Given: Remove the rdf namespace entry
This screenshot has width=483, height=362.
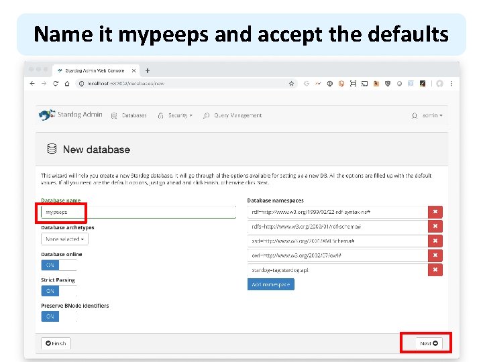Looking at the screenshot, I should pyautogui.click(x=435, y=212).
